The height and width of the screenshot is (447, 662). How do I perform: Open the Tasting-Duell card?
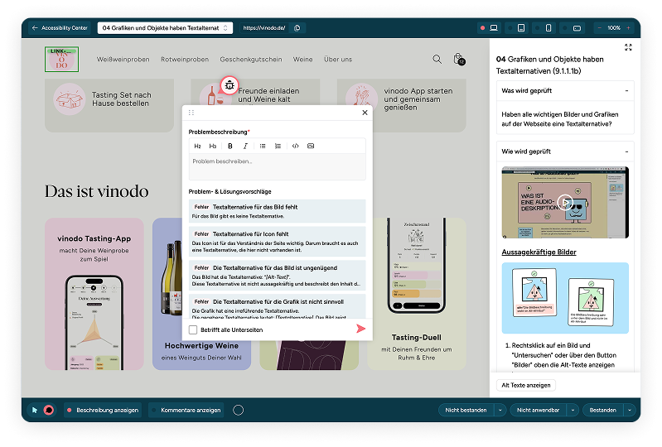pos(417,294)
